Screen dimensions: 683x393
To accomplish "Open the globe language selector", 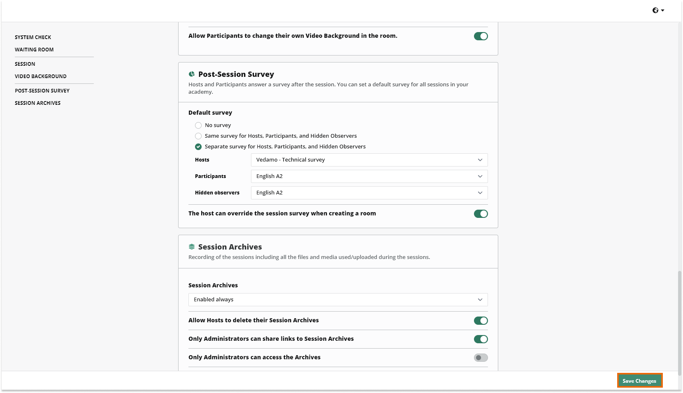I will coord(658,10).
